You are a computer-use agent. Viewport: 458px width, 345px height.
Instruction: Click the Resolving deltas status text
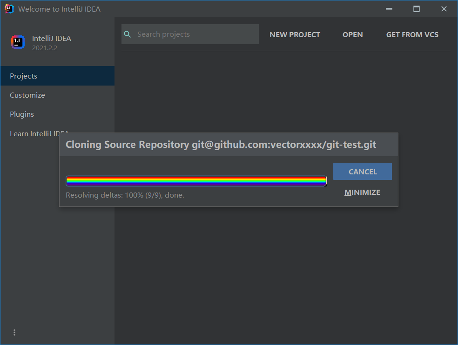point(125,195)
